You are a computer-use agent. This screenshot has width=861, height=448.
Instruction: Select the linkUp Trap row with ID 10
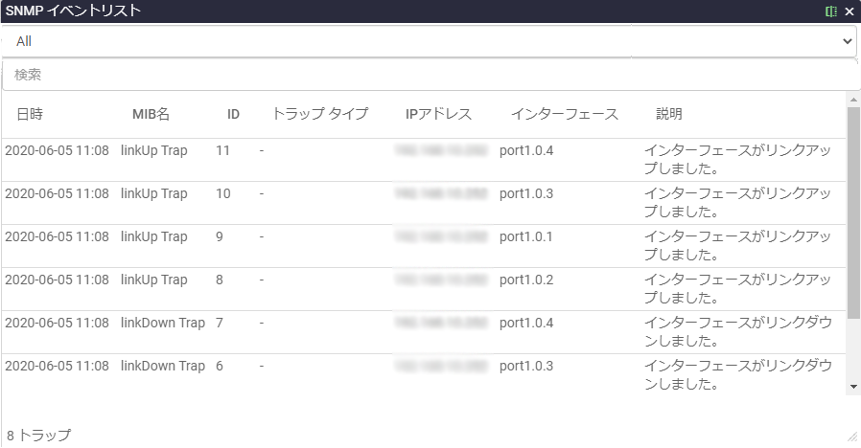tap(153, 194)
